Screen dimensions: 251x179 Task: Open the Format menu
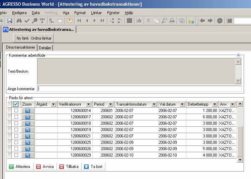(80, 13)
